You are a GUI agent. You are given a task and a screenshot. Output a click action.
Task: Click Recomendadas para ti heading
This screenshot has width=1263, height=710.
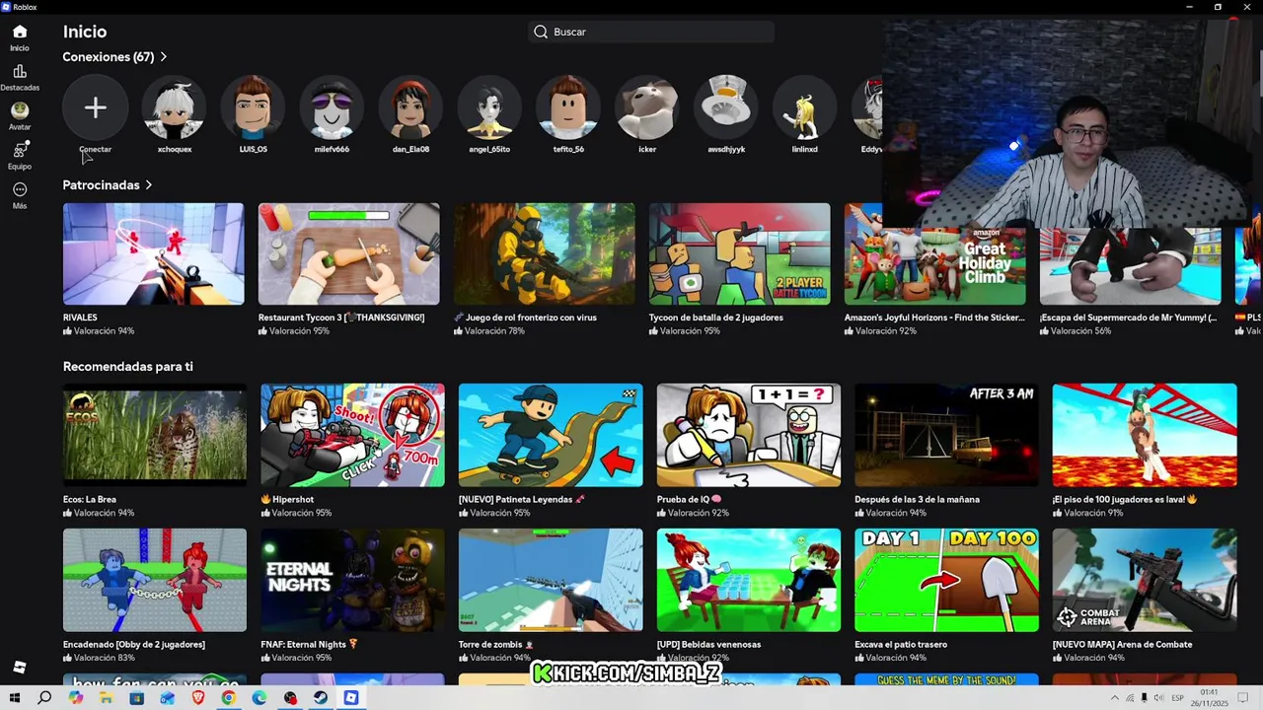[128, 367]
